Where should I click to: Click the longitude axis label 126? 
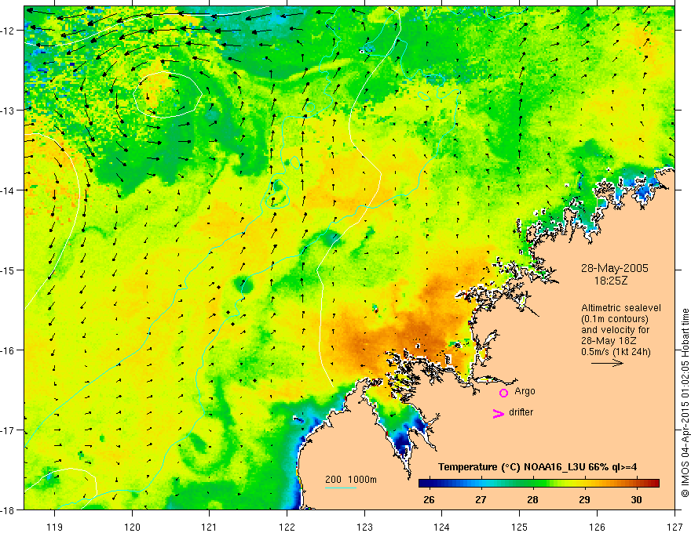(597, 527)
